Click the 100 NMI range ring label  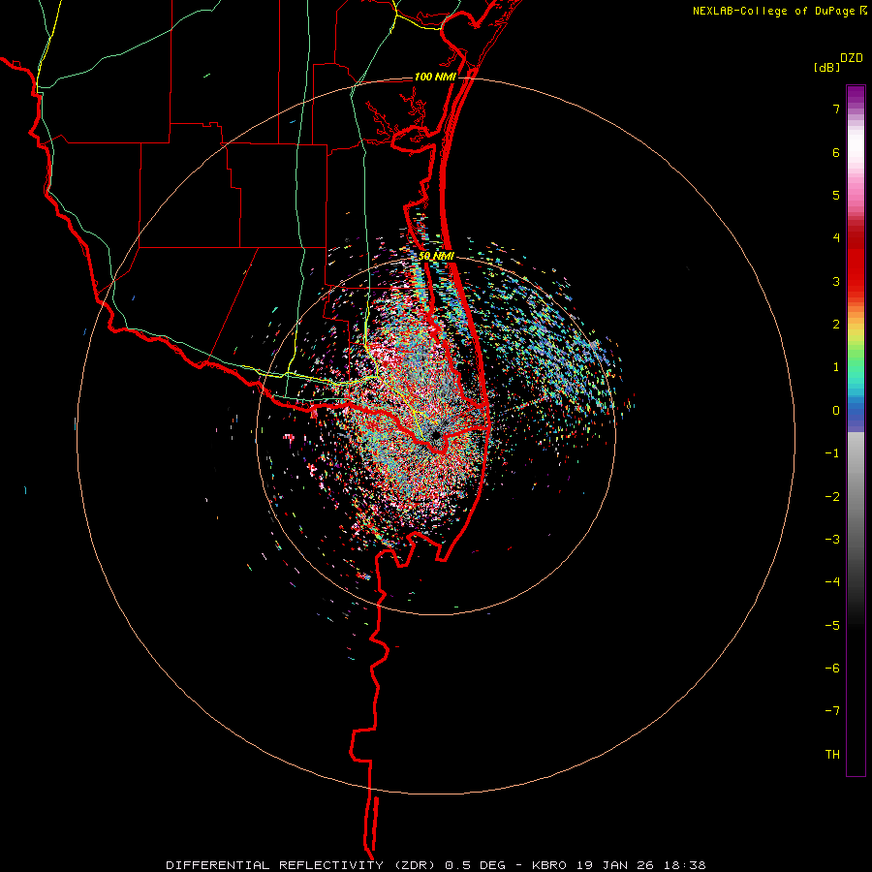(435, 77)
